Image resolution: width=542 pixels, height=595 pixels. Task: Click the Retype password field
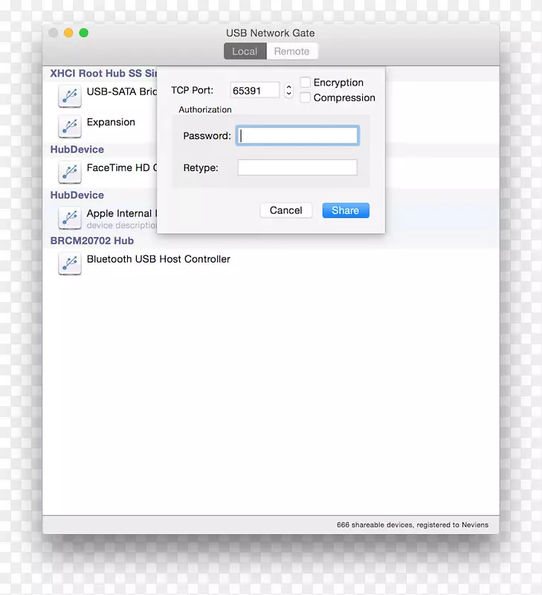pos(297,167)
